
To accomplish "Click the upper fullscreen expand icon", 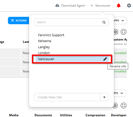I will [124, 32].
